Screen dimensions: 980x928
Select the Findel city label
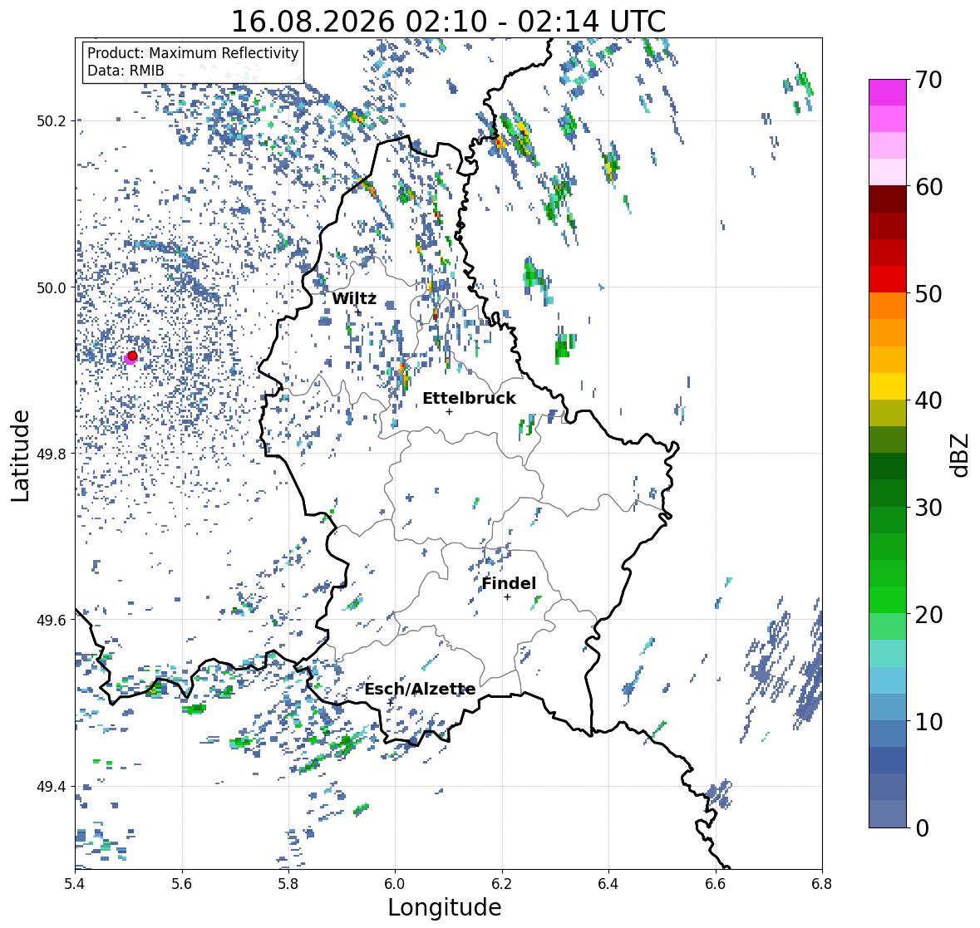coord(509,583)
